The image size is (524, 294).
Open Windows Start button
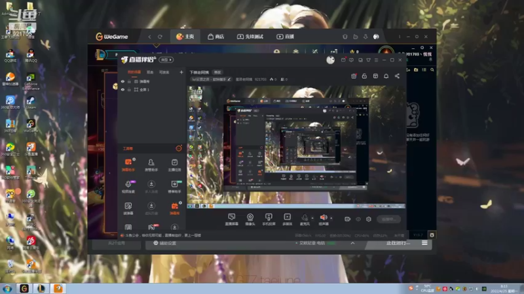coord(7,288)
